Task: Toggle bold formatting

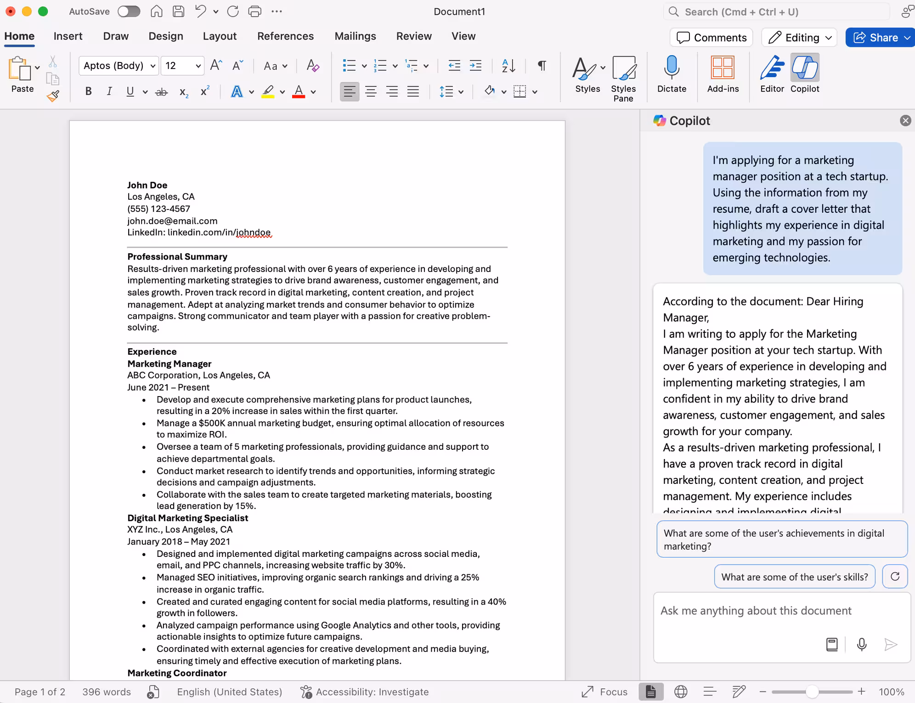Action: pyautogui.click(x=89, y=91)
